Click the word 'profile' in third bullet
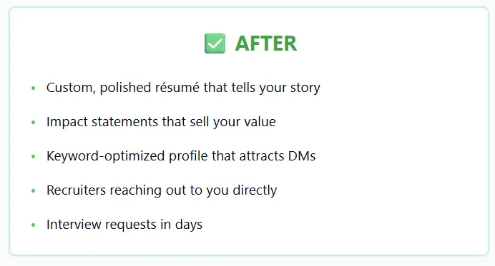Viewport: 495px width, 266px height. [188, 156]
